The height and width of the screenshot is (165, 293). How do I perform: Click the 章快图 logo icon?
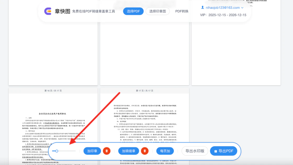48,11
